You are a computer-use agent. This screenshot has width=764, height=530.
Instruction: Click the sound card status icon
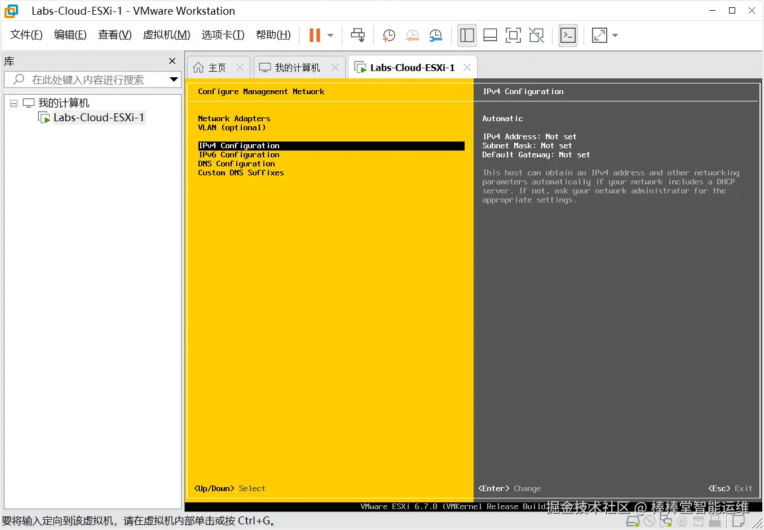(682, 522)
